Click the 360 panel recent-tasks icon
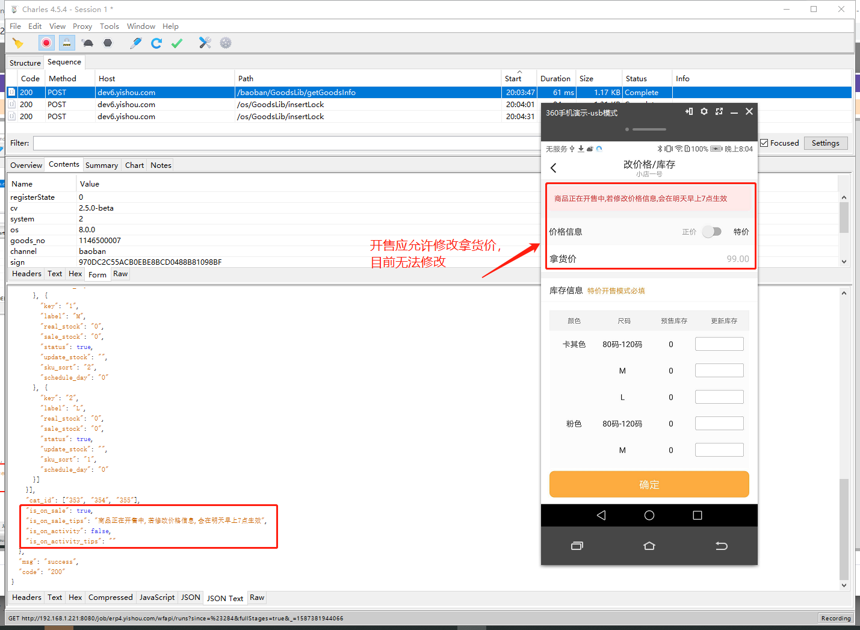 tap(577, 546)
